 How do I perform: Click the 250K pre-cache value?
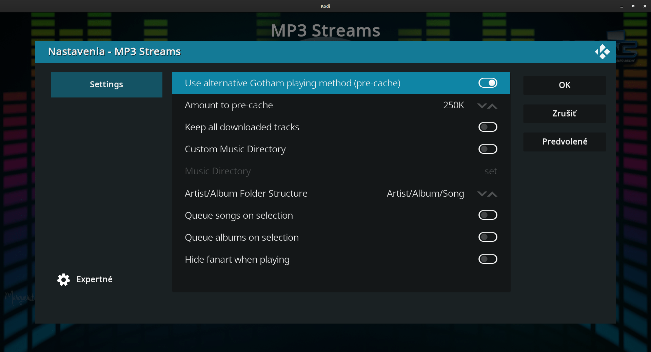click(x=453, y=105)
